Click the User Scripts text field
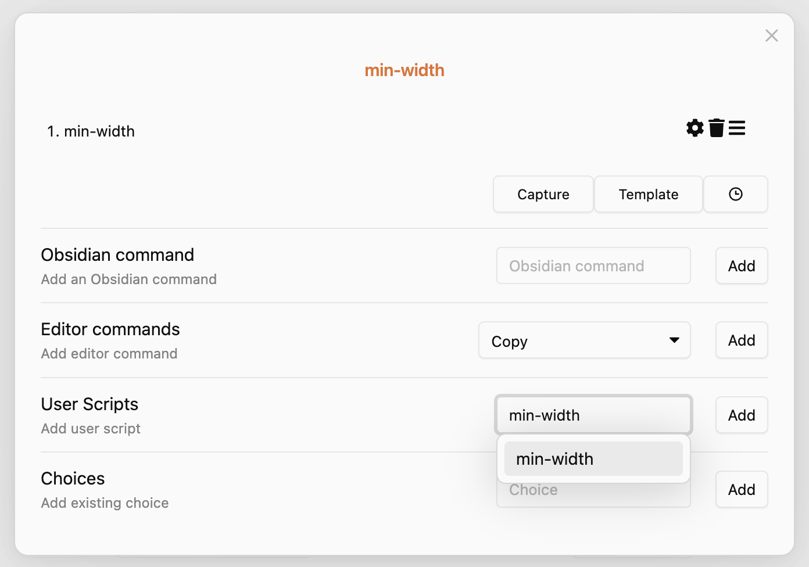The width and height of the screenshot is (809, 567). 593,415
